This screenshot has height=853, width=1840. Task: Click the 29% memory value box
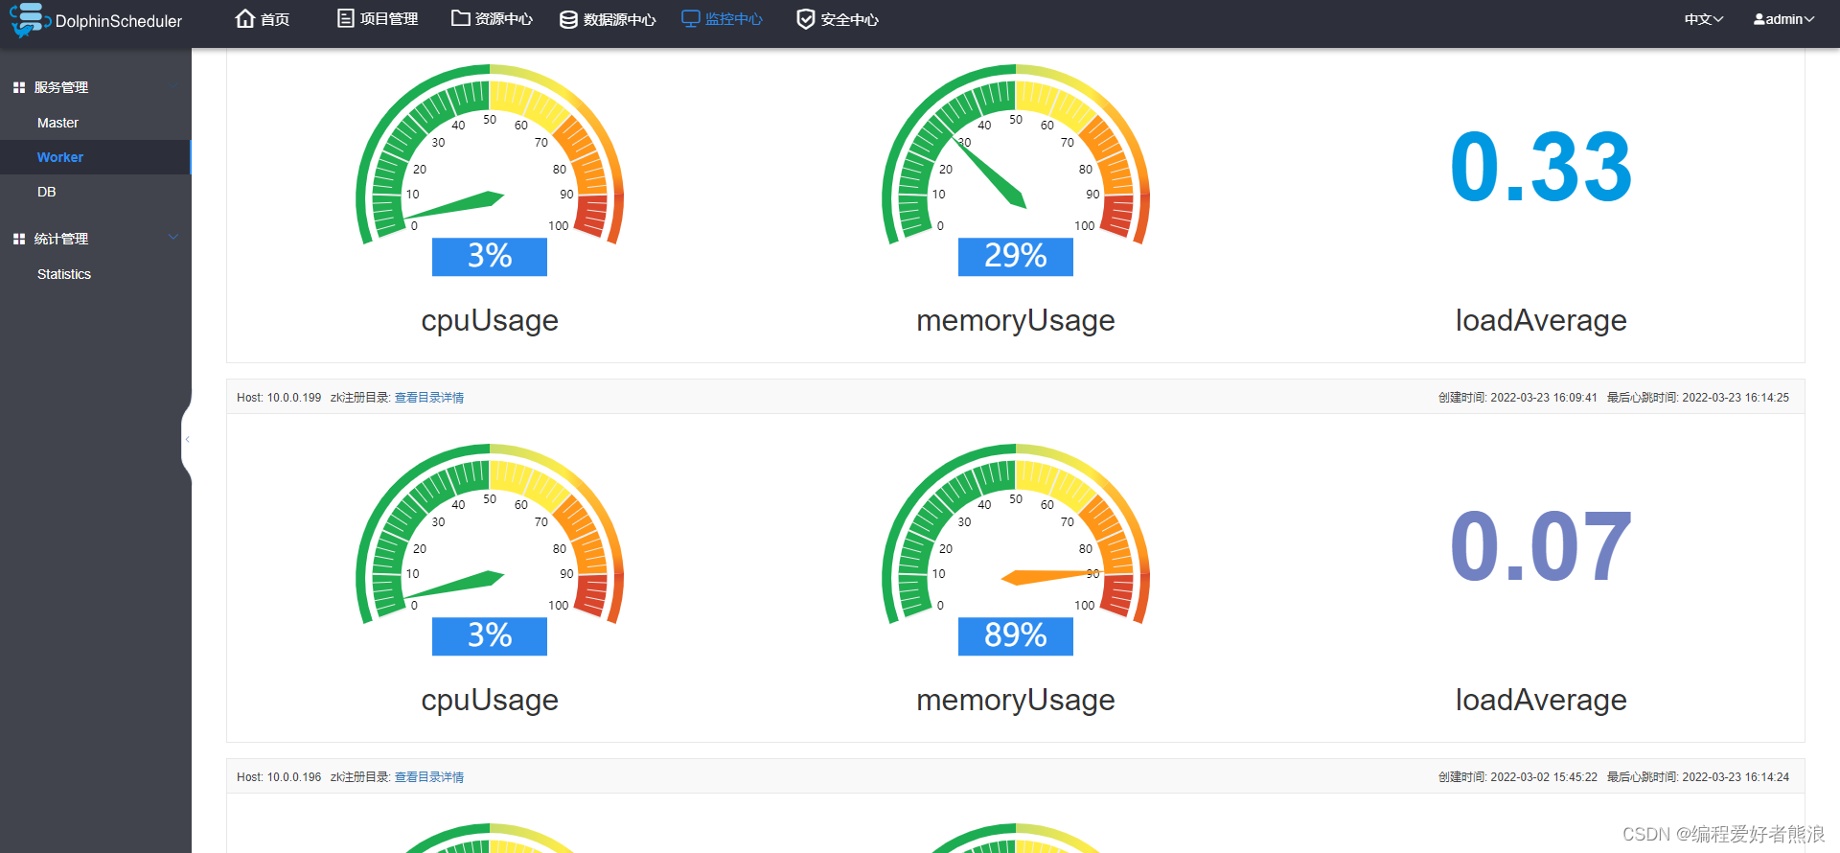(1016, 257)
